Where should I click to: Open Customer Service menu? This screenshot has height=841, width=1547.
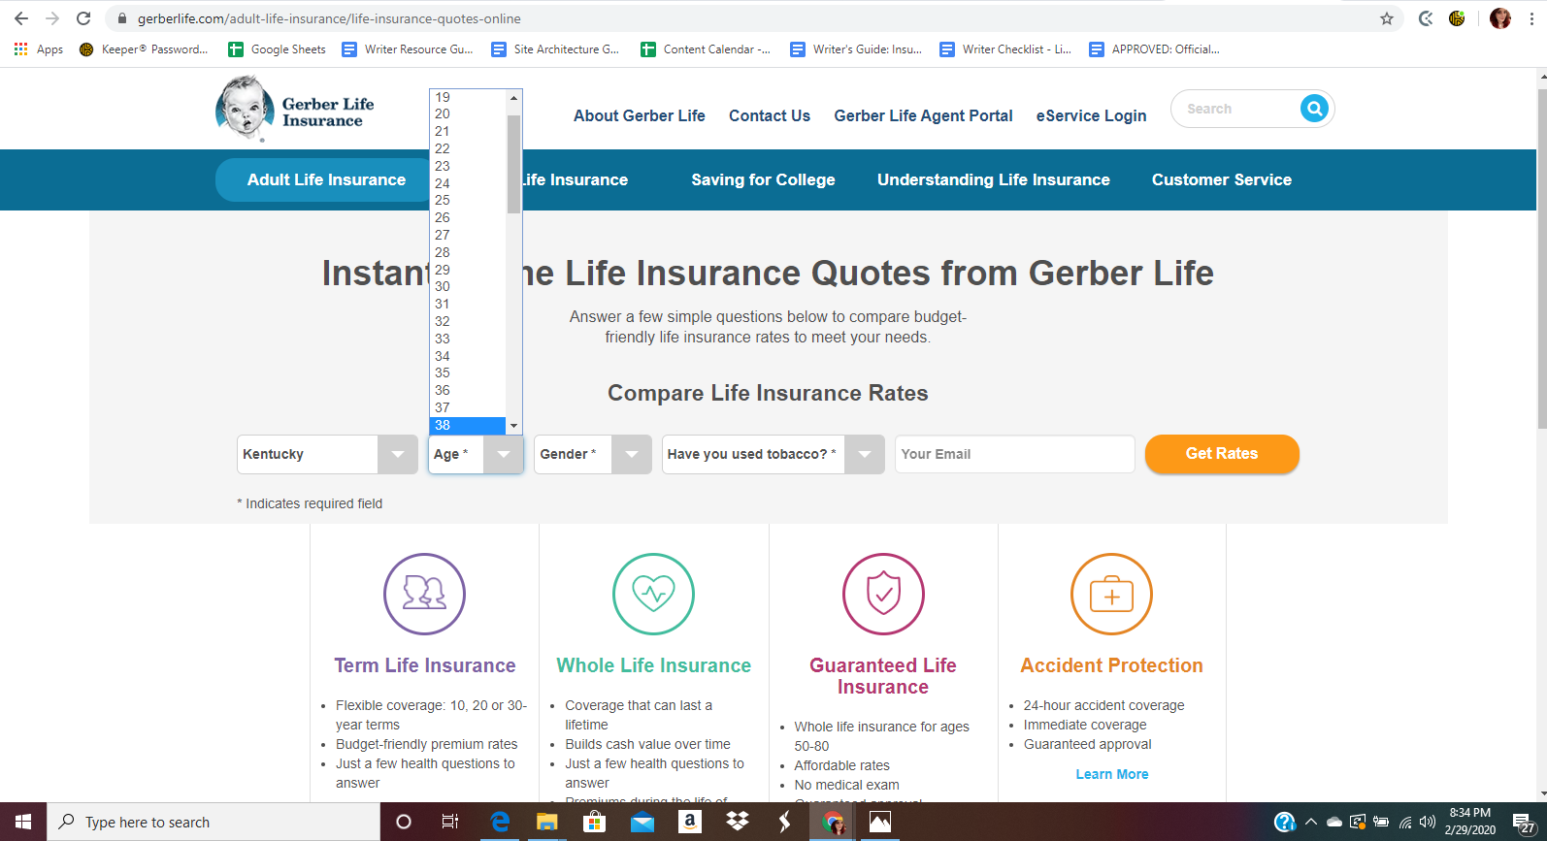click(1221, 179)
